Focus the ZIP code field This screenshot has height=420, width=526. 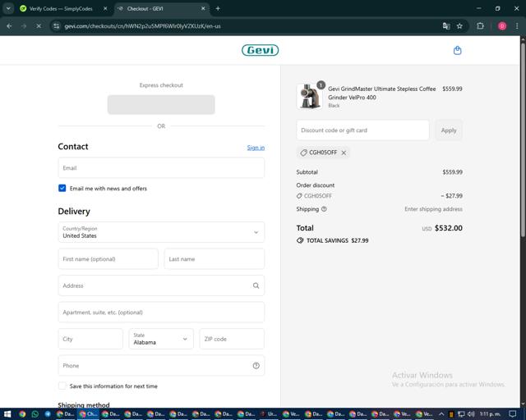[x=232, y=339]
